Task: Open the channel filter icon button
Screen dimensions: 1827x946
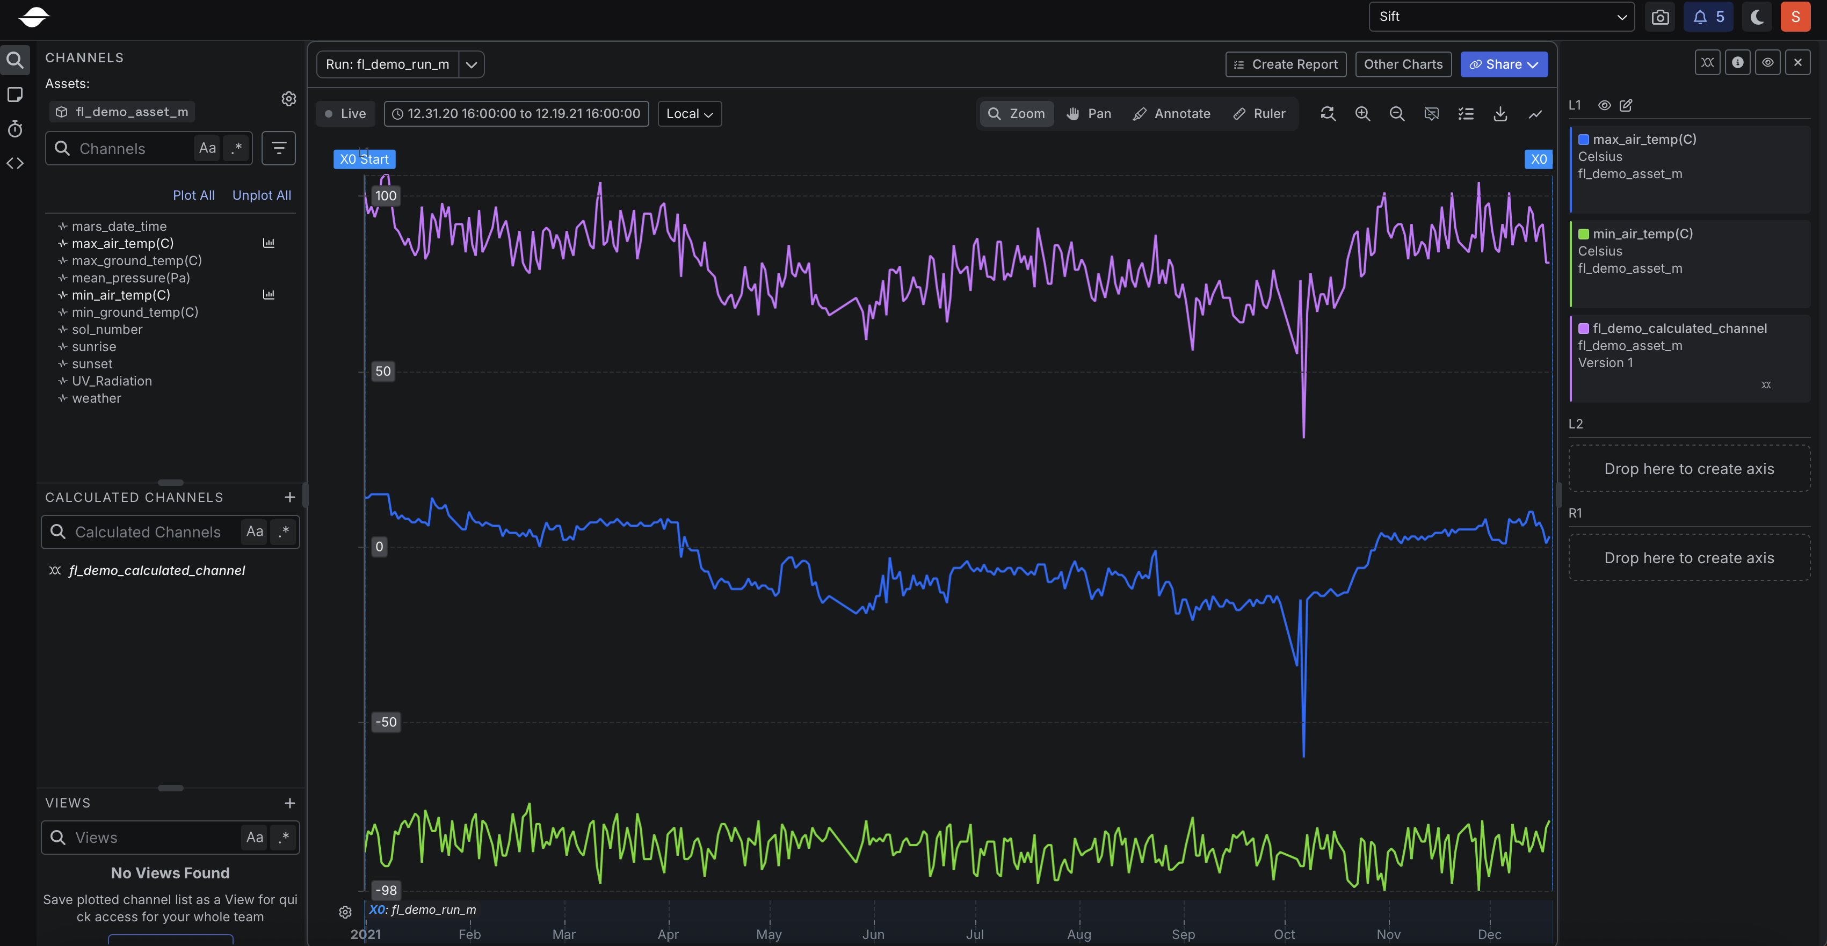Action: (279, 148)
